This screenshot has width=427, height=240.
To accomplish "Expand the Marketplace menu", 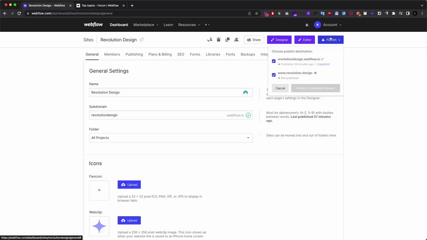I will pyautogui.click(x=146, y=25).
